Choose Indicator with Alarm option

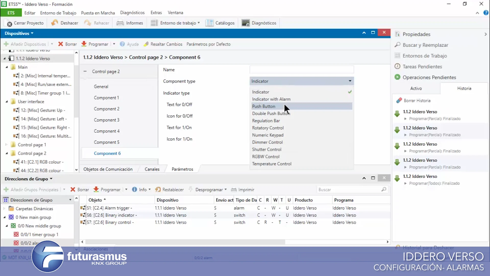(271, 99)
